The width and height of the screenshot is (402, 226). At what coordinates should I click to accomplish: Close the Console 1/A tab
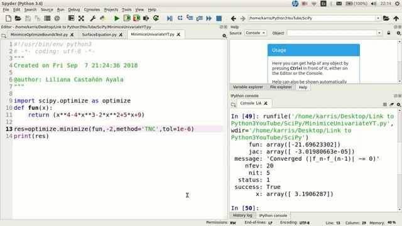[266, 103]
